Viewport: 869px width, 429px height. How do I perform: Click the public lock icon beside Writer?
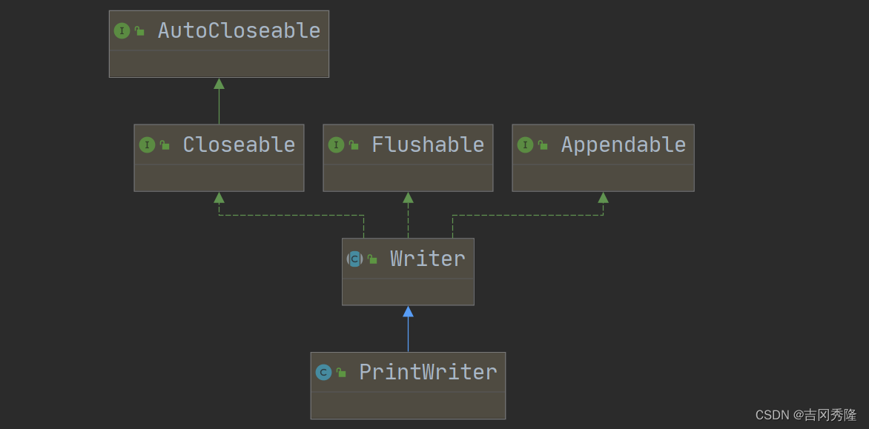click(x=372, y=259)
